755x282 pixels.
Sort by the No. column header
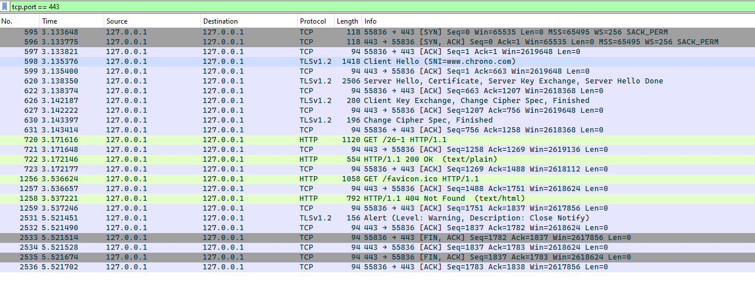coord(20,21)
